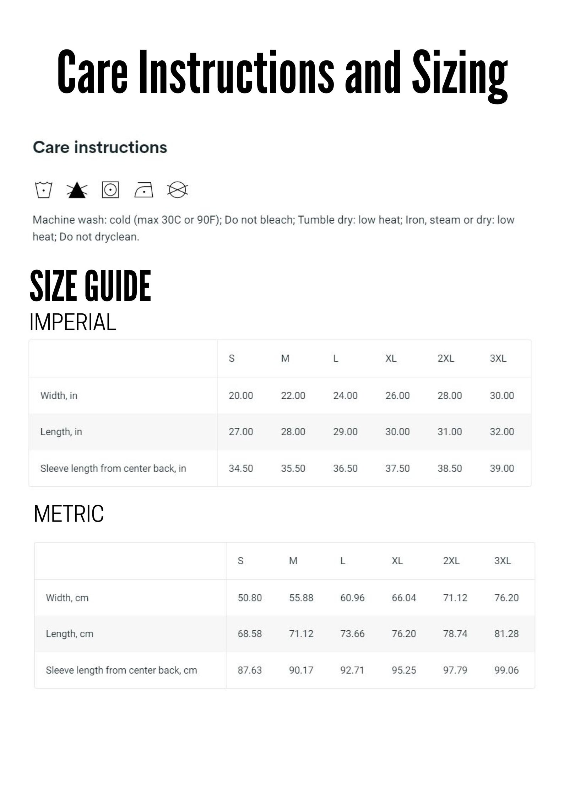Click the iron low heat icon
Screen dimensions: 564x798
[x=144, y=190]
